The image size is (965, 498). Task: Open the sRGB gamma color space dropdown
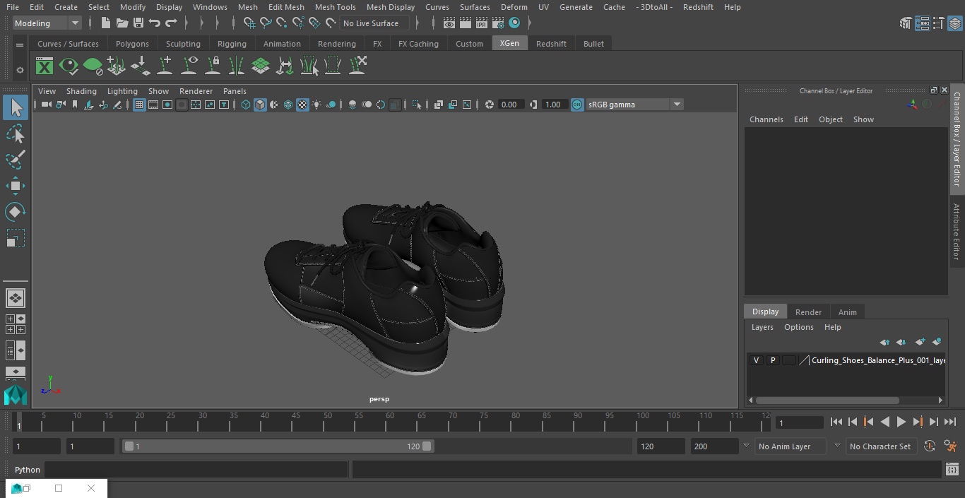click(x=634, y=105)
